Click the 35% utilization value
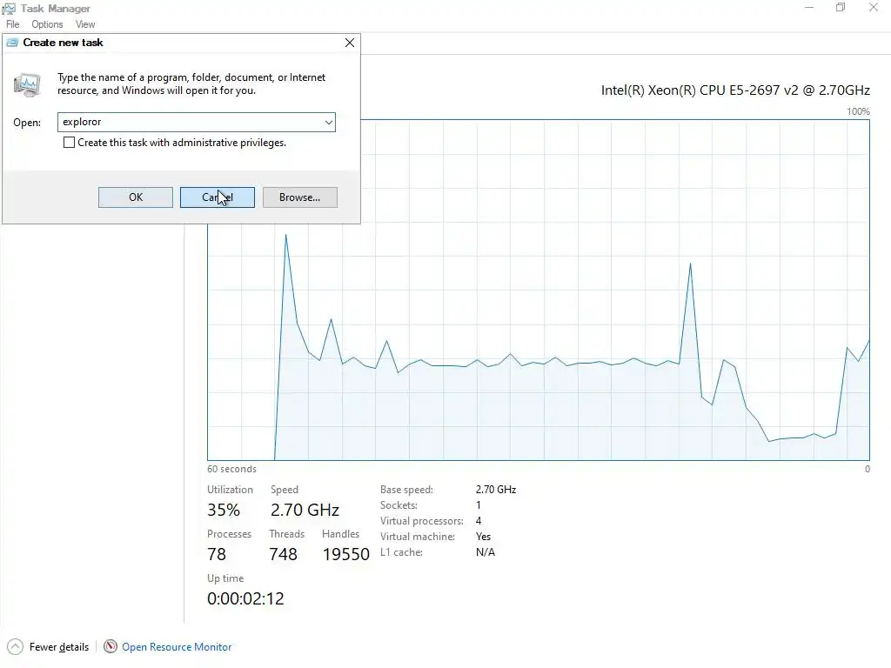Image resolution: width=891 pixels, height=668 pixels. coord(224,510)
